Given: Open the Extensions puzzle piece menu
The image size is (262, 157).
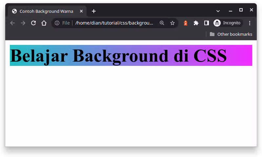Looking at the screenshot, I should 196,23.
